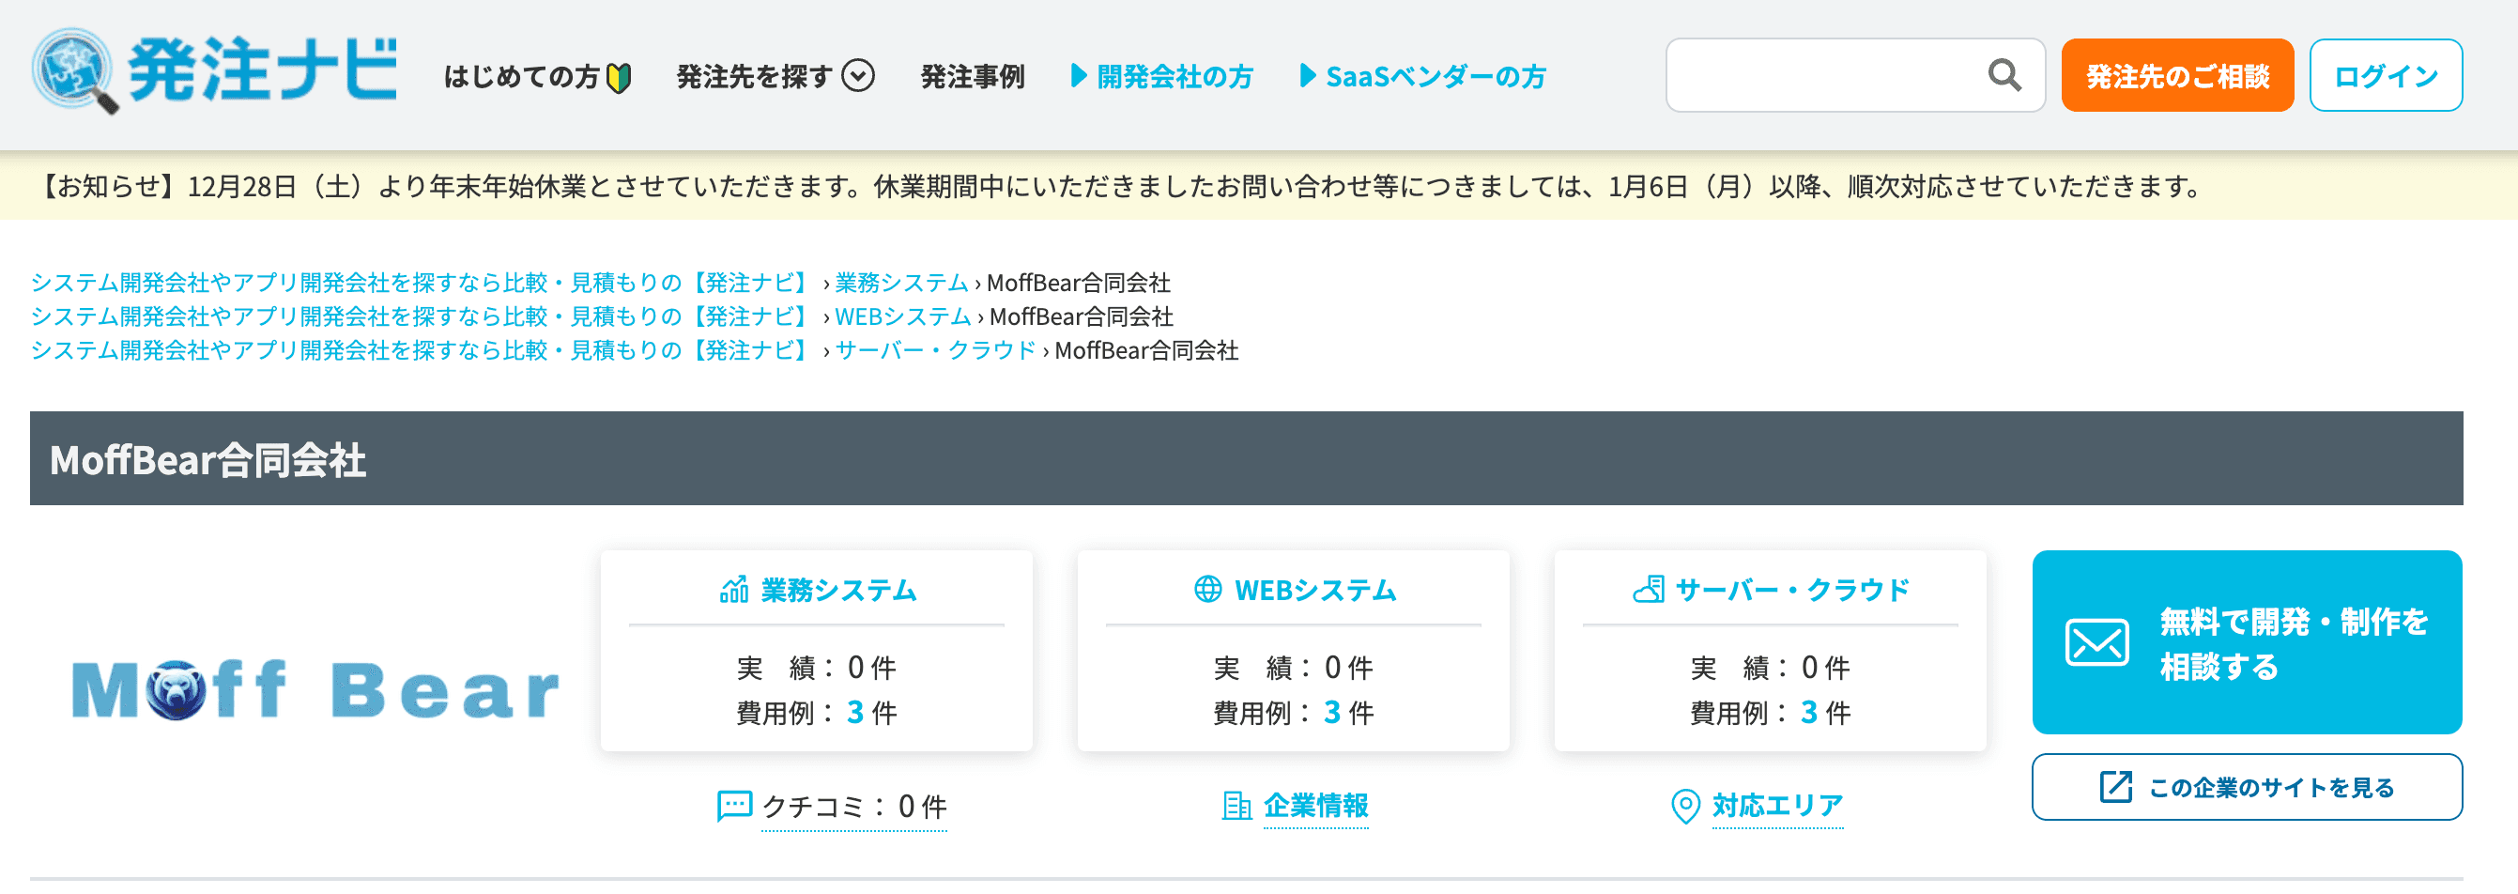
Task: Click the 発注ナビ logo
Action: 214,70
